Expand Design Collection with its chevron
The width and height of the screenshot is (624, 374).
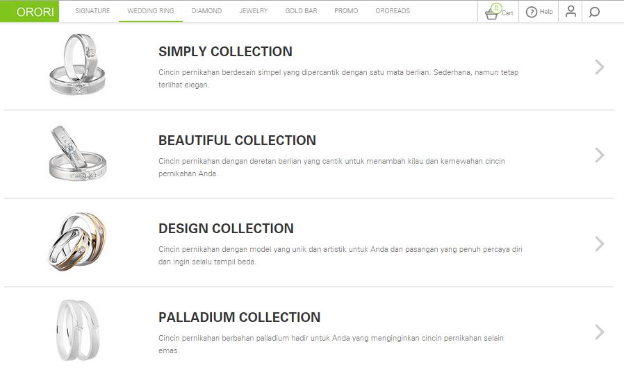(600, 244)
